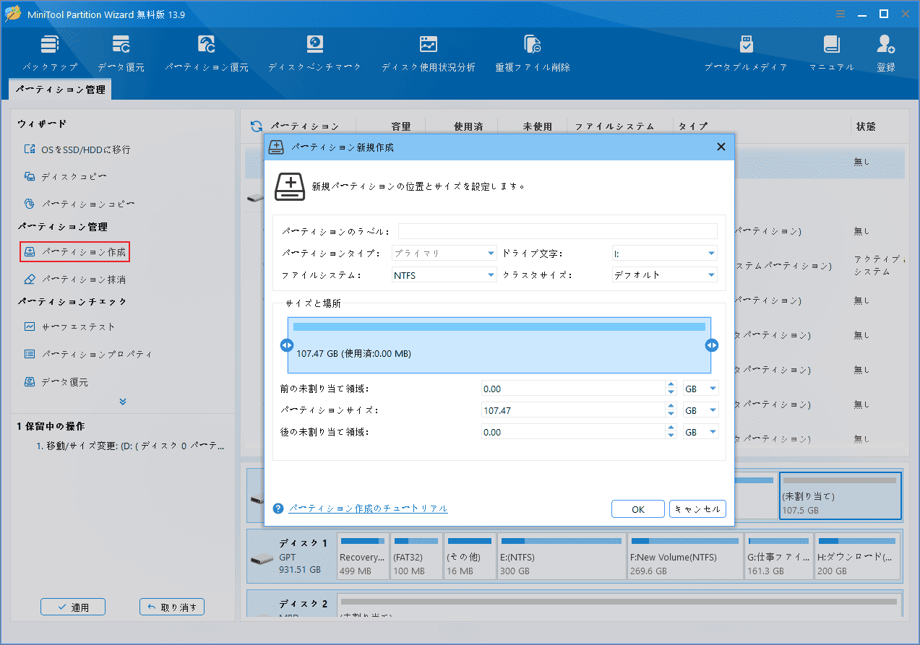The height and width of the screenshot is (645, 920).
Task: Select E:(NTFS) 300 GB partition block
Action: coord(562,556)
